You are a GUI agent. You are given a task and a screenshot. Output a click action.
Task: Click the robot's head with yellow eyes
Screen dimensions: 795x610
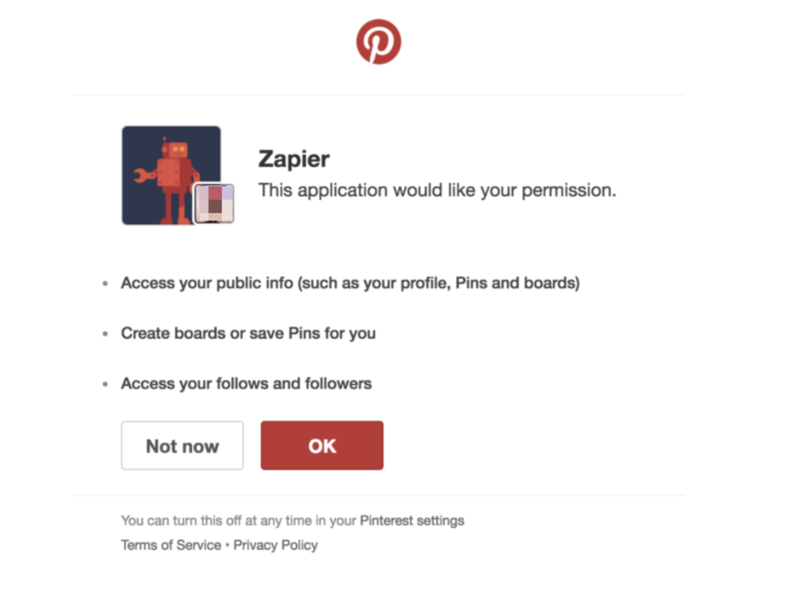pyautogui.click(x=177, y=150)
